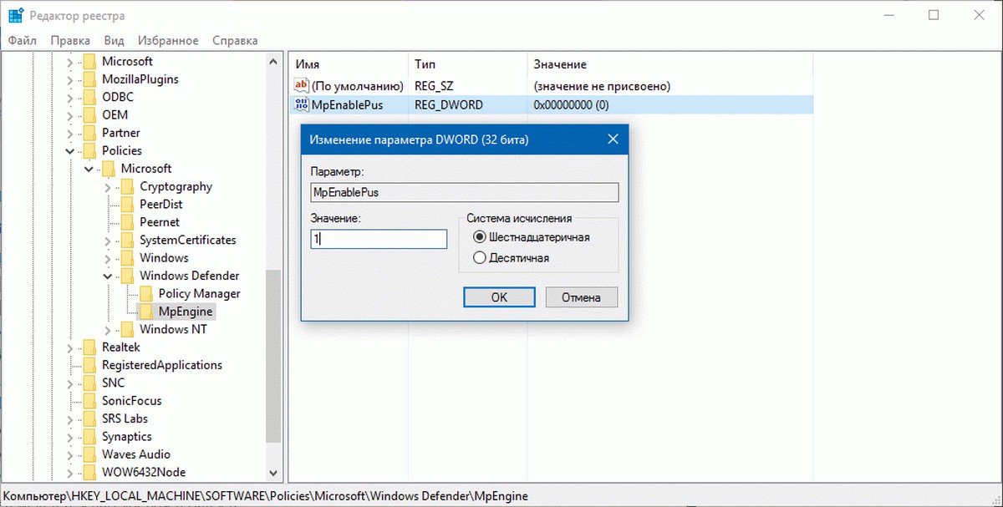This screenshot has width=1003, height=507.
Task: Select the SystemCertificates folder icon
Action: [x=127, y=241]
